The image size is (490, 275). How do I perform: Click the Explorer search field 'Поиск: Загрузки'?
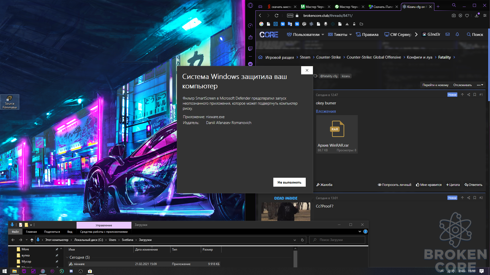click(x=337, y=240)
